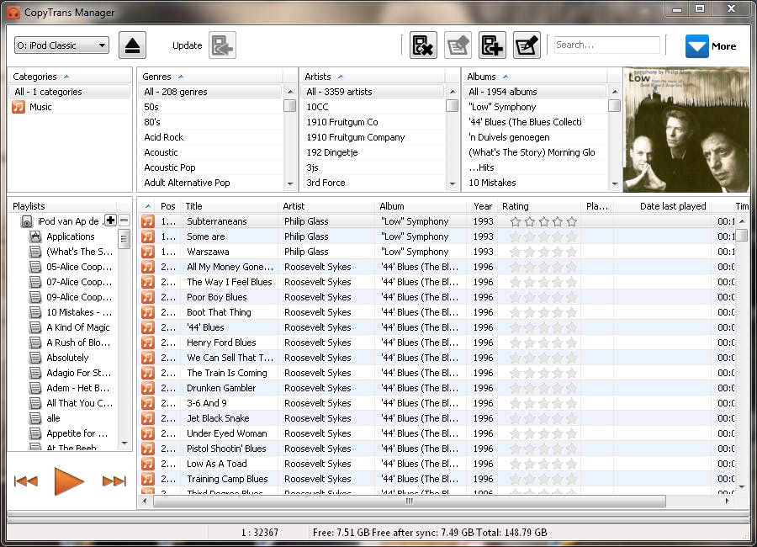
Task: Sort tracks by Artist column
Action: point(327,206)
